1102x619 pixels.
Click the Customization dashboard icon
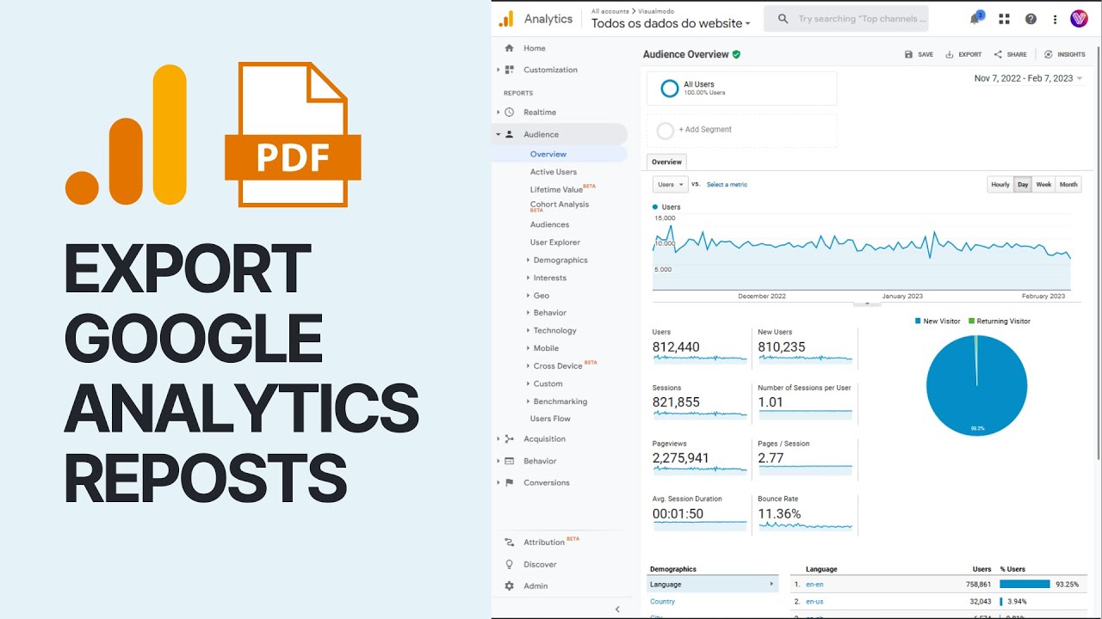click(x=510, y=70)
